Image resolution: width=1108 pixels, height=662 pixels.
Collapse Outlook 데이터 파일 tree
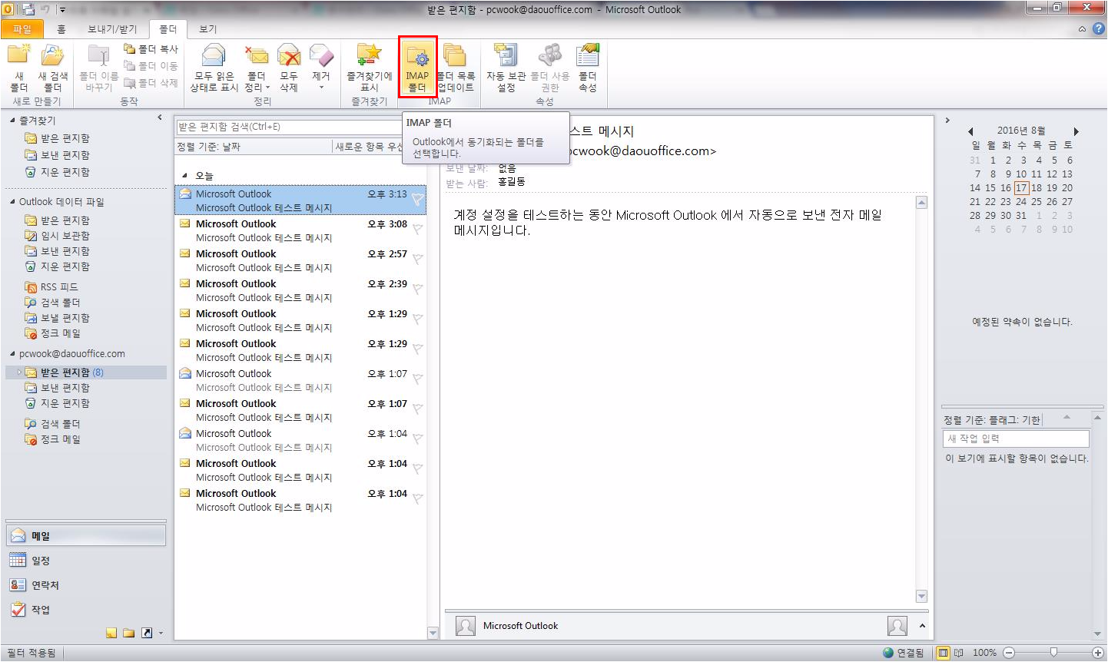(12, 202)
